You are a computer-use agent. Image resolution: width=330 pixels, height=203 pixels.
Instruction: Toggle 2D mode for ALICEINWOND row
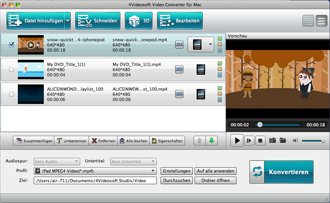pyautogui.click(x=179, y=94)
